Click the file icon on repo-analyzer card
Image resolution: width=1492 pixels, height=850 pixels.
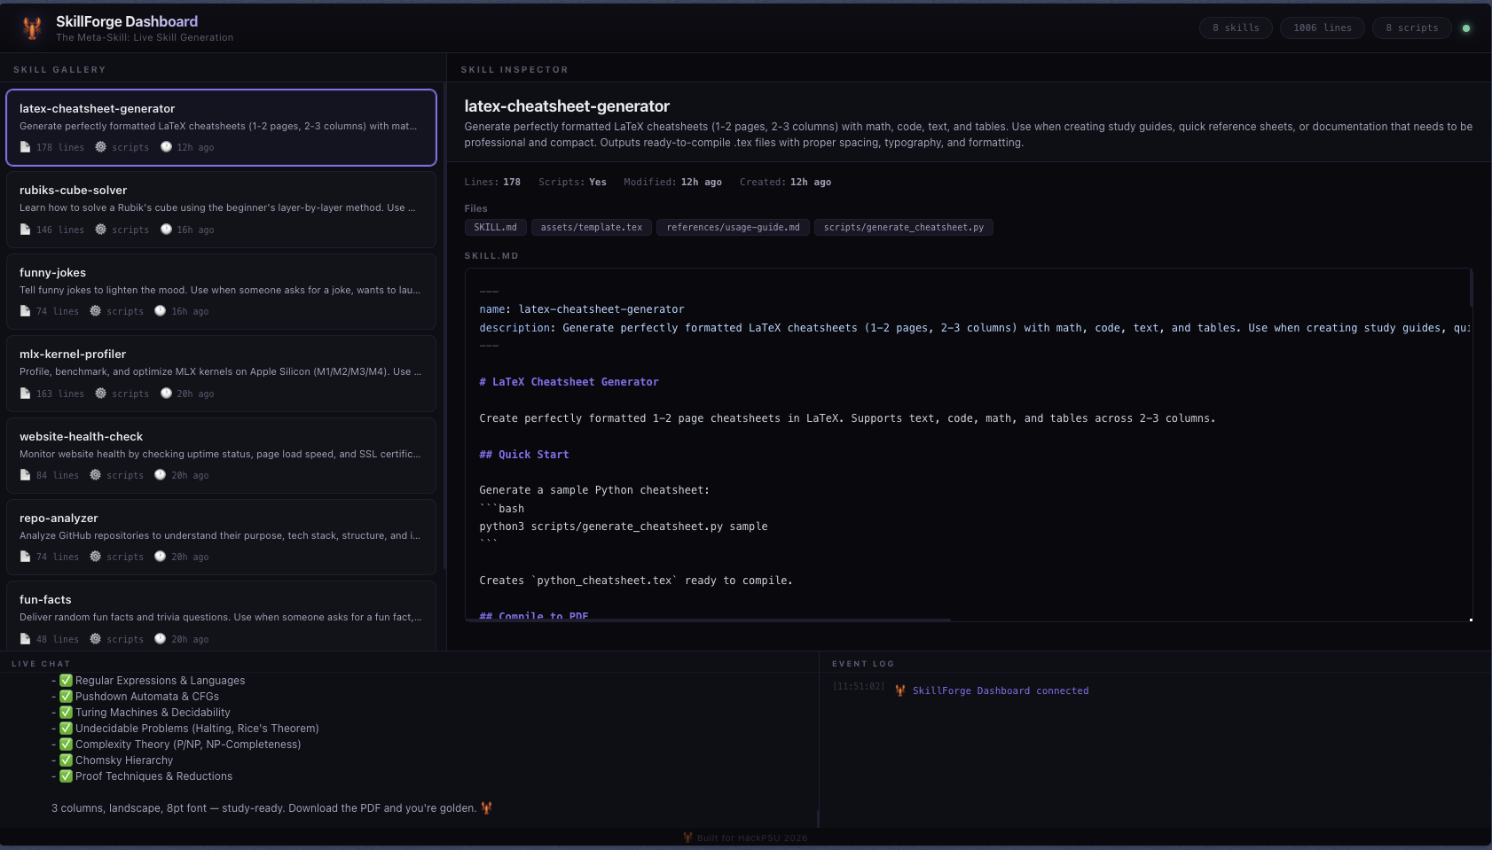click(25, 557)
